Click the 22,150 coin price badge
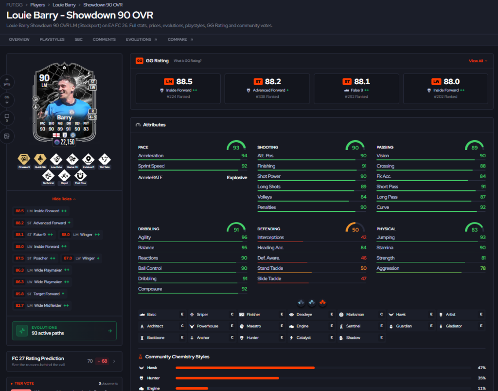Screen dimensions: 498x391 tap(65, 142)
